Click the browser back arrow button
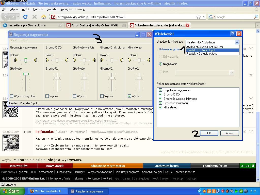 point(6,17)
